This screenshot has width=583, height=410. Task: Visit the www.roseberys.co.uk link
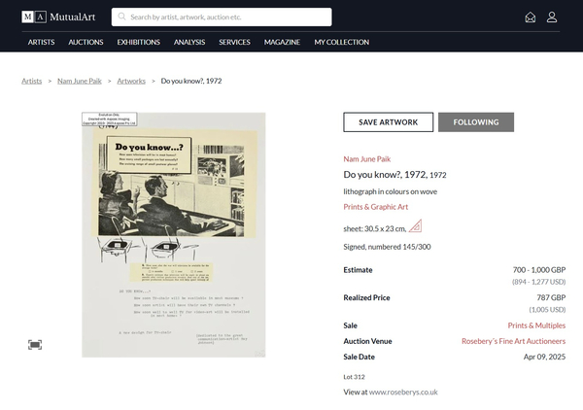pos(403,393)
